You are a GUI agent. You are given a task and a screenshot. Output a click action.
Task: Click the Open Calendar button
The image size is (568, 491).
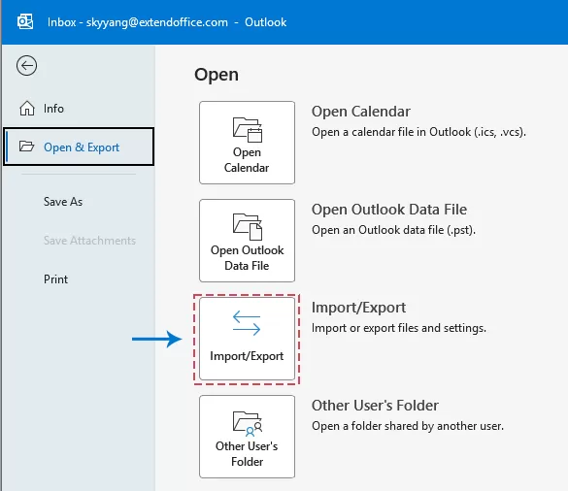(x=247, y=143)
